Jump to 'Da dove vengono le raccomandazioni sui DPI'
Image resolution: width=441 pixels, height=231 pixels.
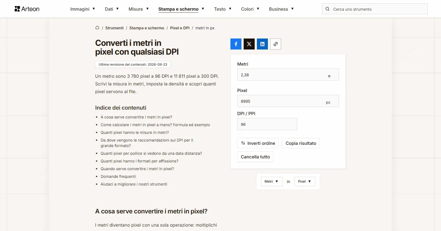click(x=147, y=143)
